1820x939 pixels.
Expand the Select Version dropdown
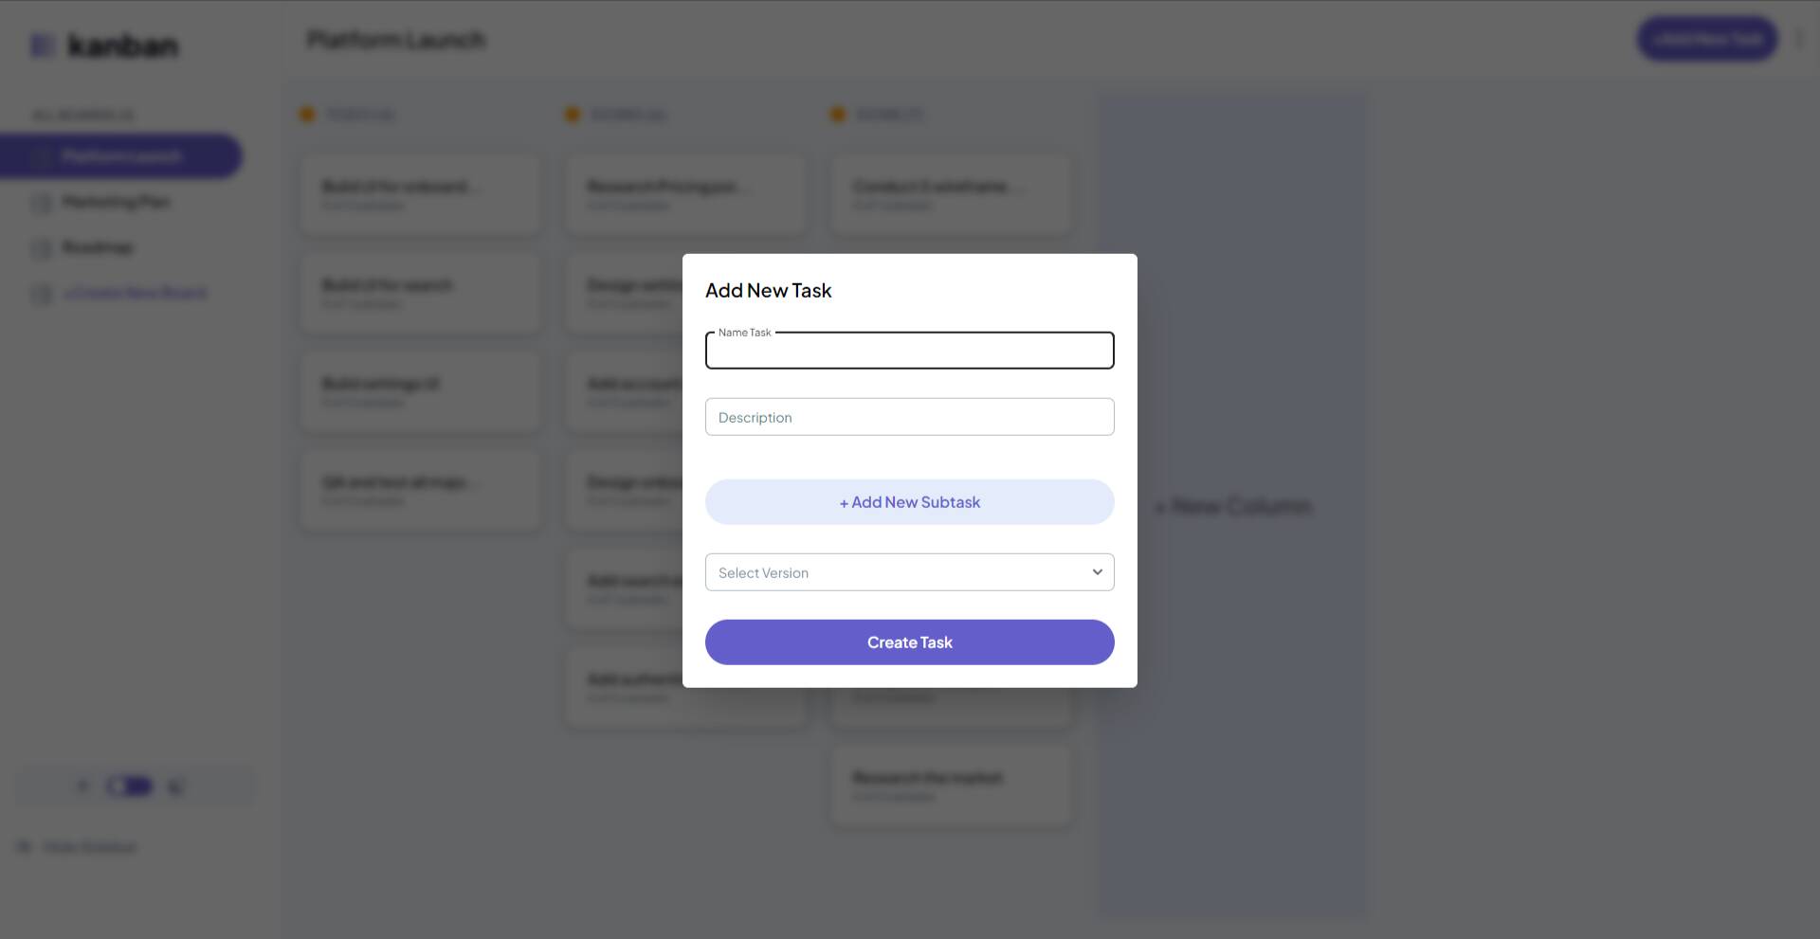pos(909,572)
